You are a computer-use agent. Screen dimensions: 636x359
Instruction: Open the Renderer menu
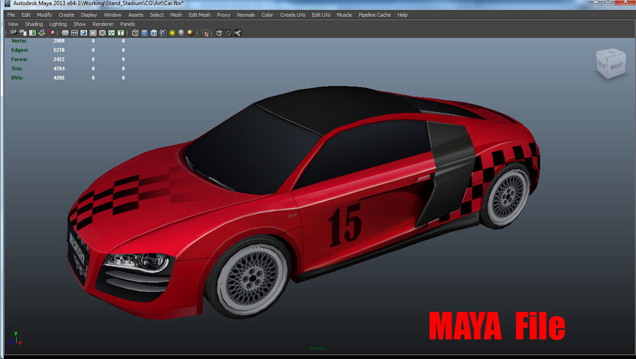point(103,24)
